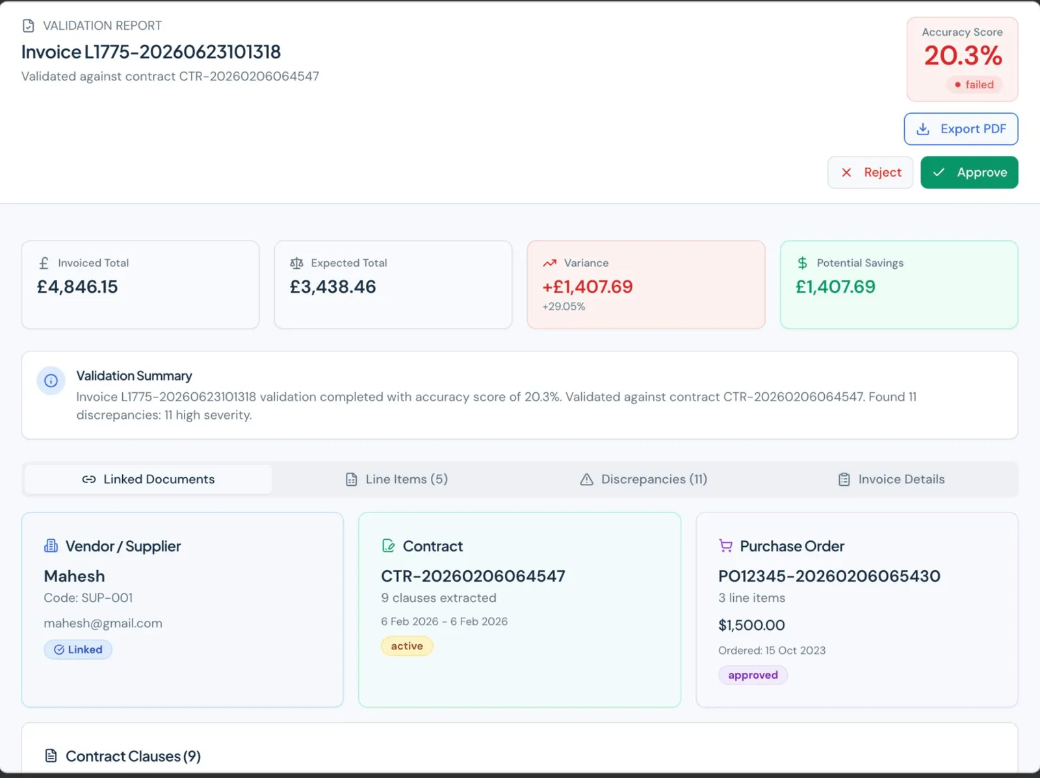Screen dimensions: 1040x778
Task: Click the Ordered: 15 Oct 2023 date
Action: coord(772,650)
